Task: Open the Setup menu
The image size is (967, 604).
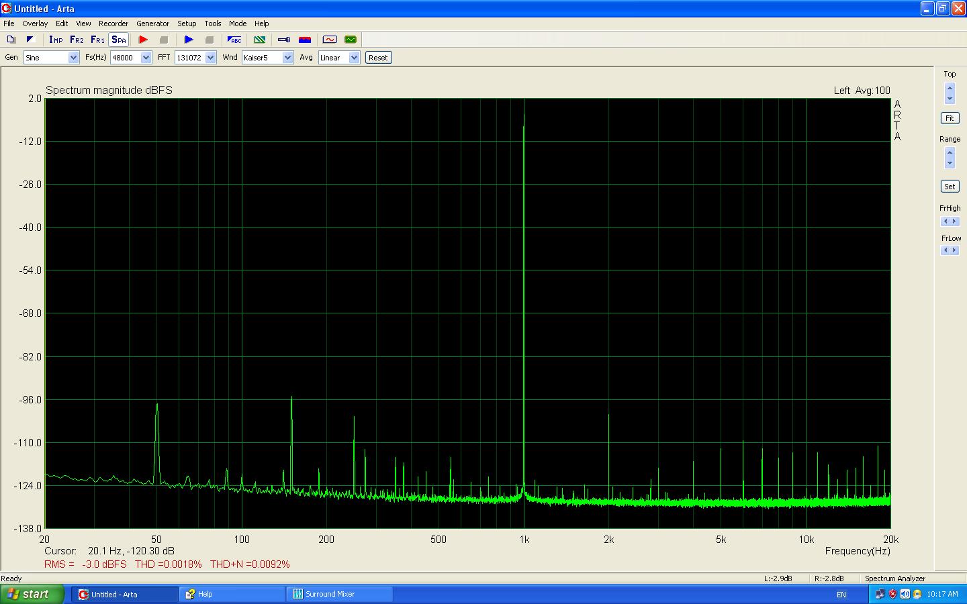Action: [x=187, y=23]
